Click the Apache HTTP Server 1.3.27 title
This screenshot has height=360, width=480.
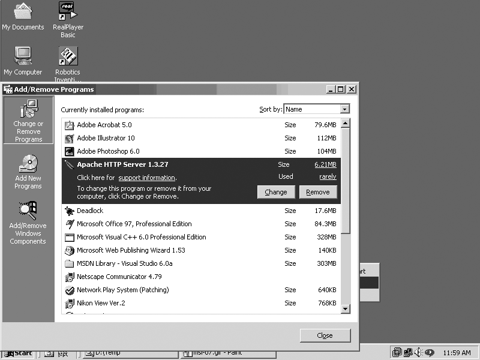(x=122, y=164)
